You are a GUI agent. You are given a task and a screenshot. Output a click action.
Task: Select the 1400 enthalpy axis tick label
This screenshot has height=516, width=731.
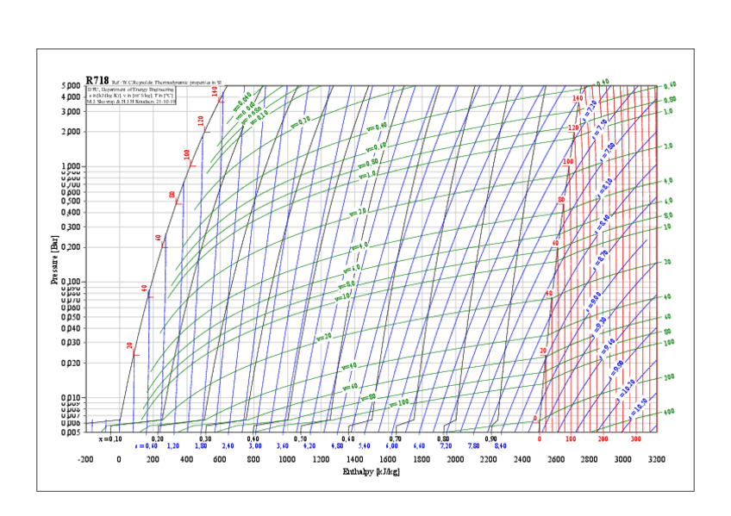354,460
